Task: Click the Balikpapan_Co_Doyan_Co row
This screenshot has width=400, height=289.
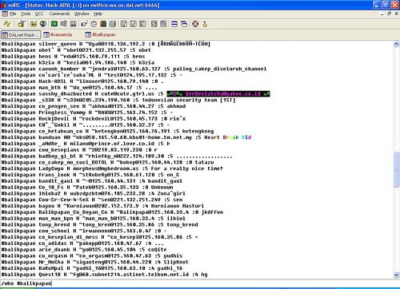Action: pyautogui.click(x=112, y=212)
